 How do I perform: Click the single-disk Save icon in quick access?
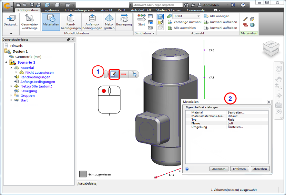[32, 5]
